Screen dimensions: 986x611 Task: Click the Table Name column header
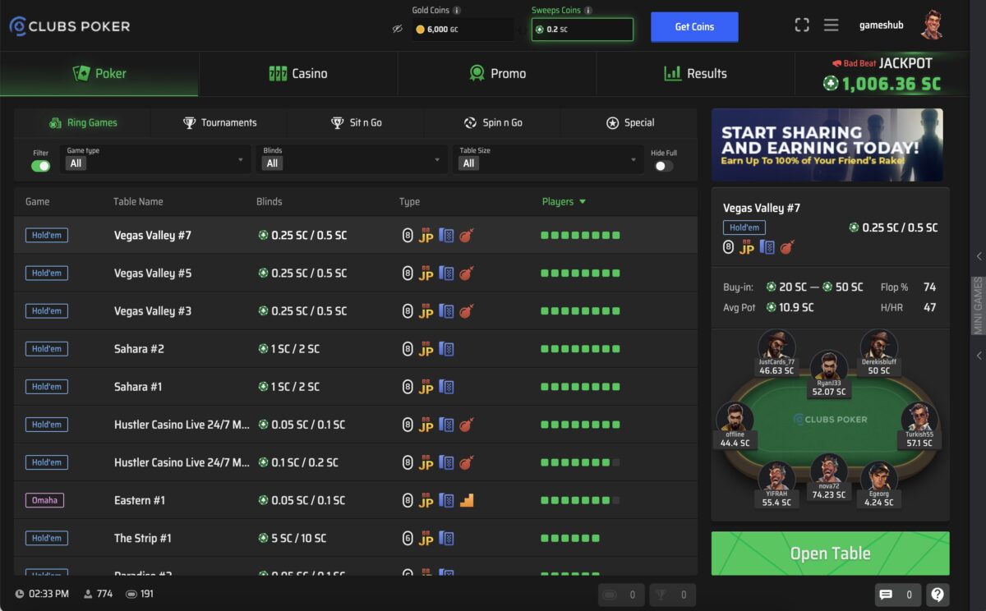[138, 202]
